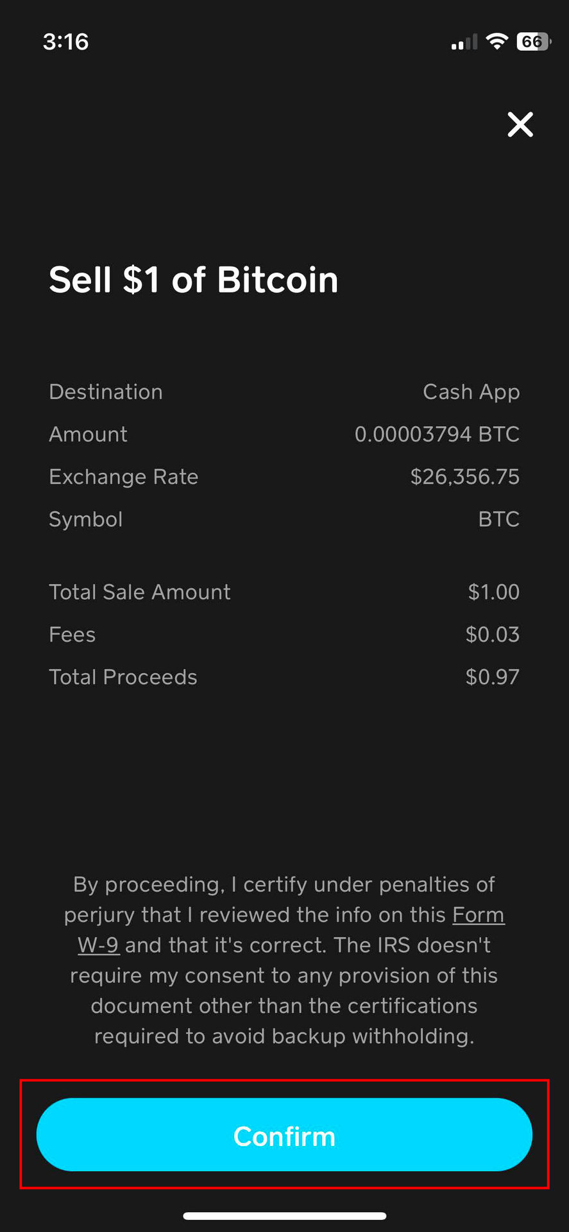Tap the "Sell $1 of Bitcoin" heading
This screenshot has height=1232, width=569.
click(193, 280)
